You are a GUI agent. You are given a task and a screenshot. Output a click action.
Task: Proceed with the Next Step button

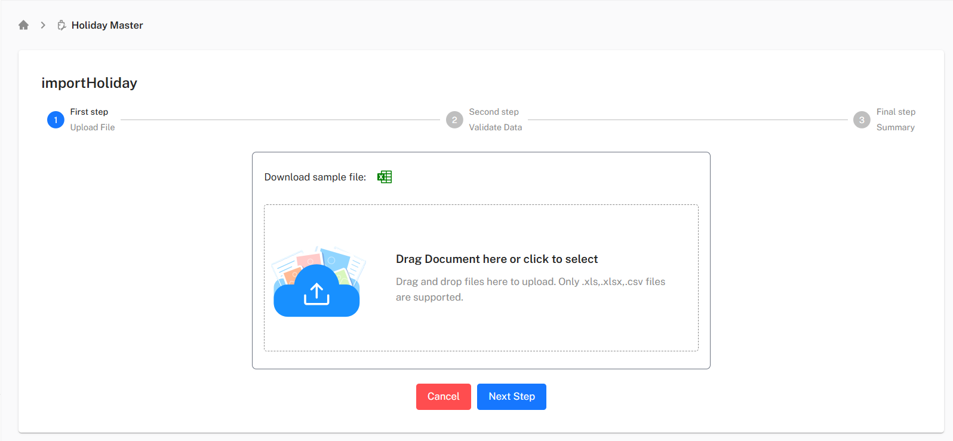click(x=511, y=397)
